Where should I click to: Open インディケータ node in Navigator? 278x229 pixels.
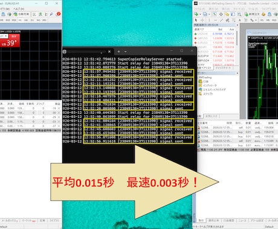(207, 86)
